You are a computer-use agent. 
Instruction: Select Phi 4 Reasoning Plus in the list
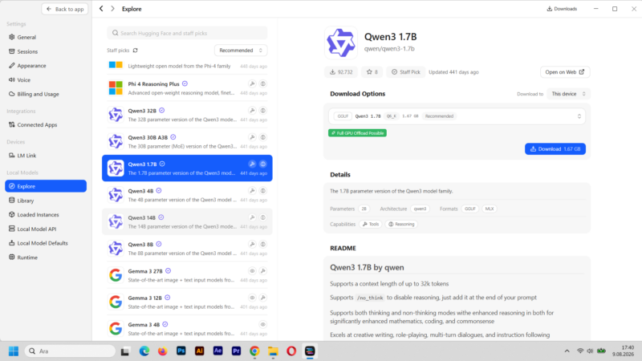point(187,88)
